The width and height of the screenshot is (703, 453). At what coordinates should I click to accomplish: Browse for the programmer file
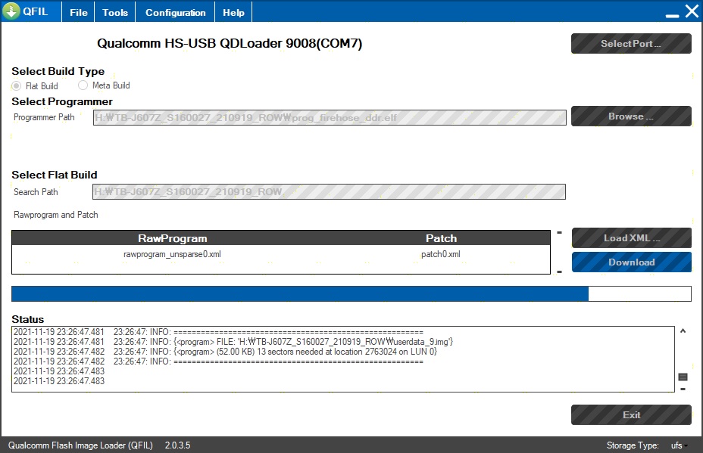631,116
